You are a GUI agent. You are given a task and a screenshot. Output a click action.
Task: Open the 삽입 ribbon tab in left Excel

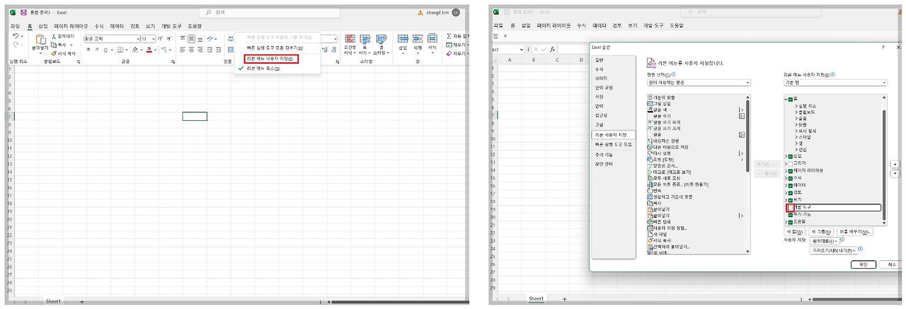point(43,25)
